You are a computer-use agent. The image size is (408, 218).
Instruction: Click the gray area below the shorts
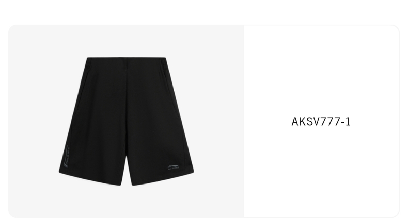tap(126, 201)
